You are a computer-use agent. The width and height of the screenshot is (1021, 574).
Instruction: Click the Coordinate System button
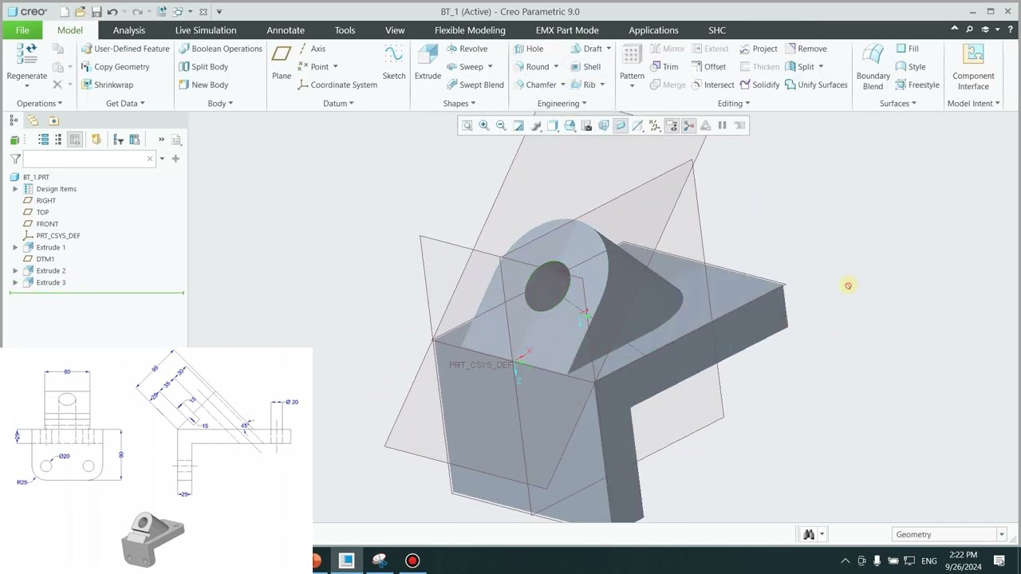(337, 85)
